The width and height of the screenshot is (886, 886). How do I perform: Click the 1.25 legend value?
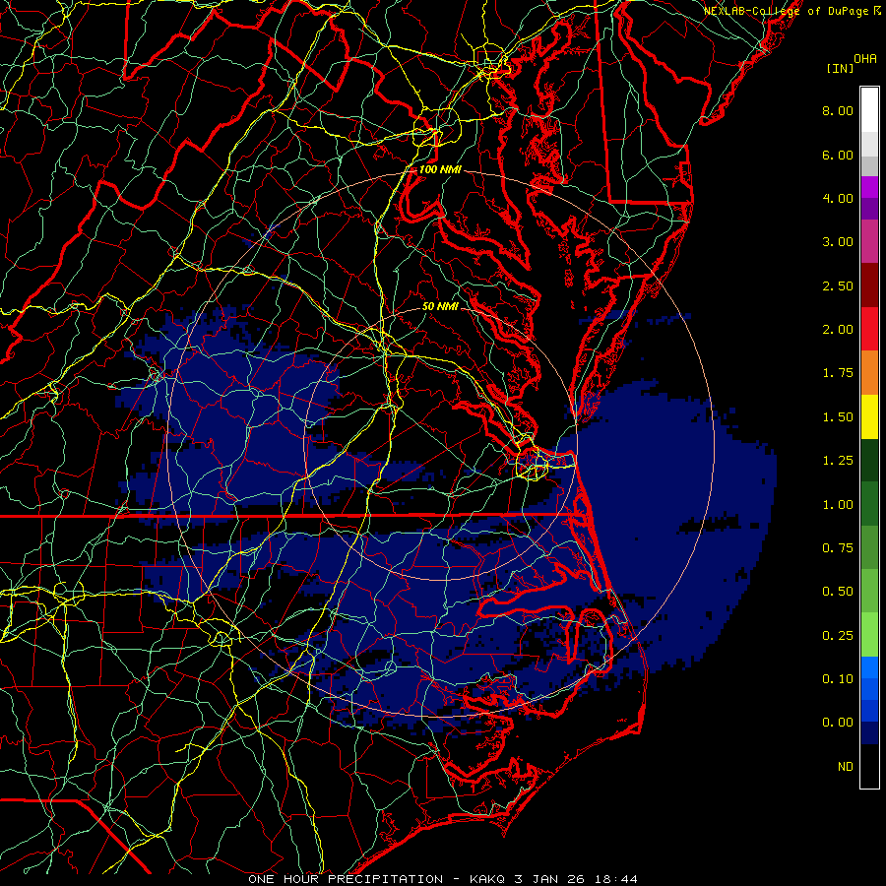[x=838, y=461]
